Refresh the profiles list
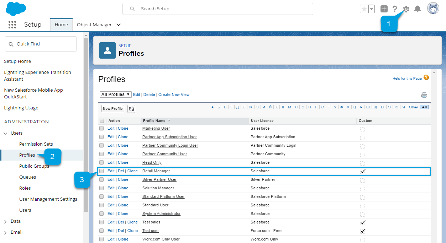Screen dimensions: 446x243 coord(131,109)
